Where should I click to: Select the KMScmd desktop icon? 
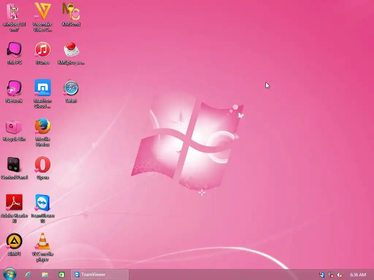click(x=71, y=14)
